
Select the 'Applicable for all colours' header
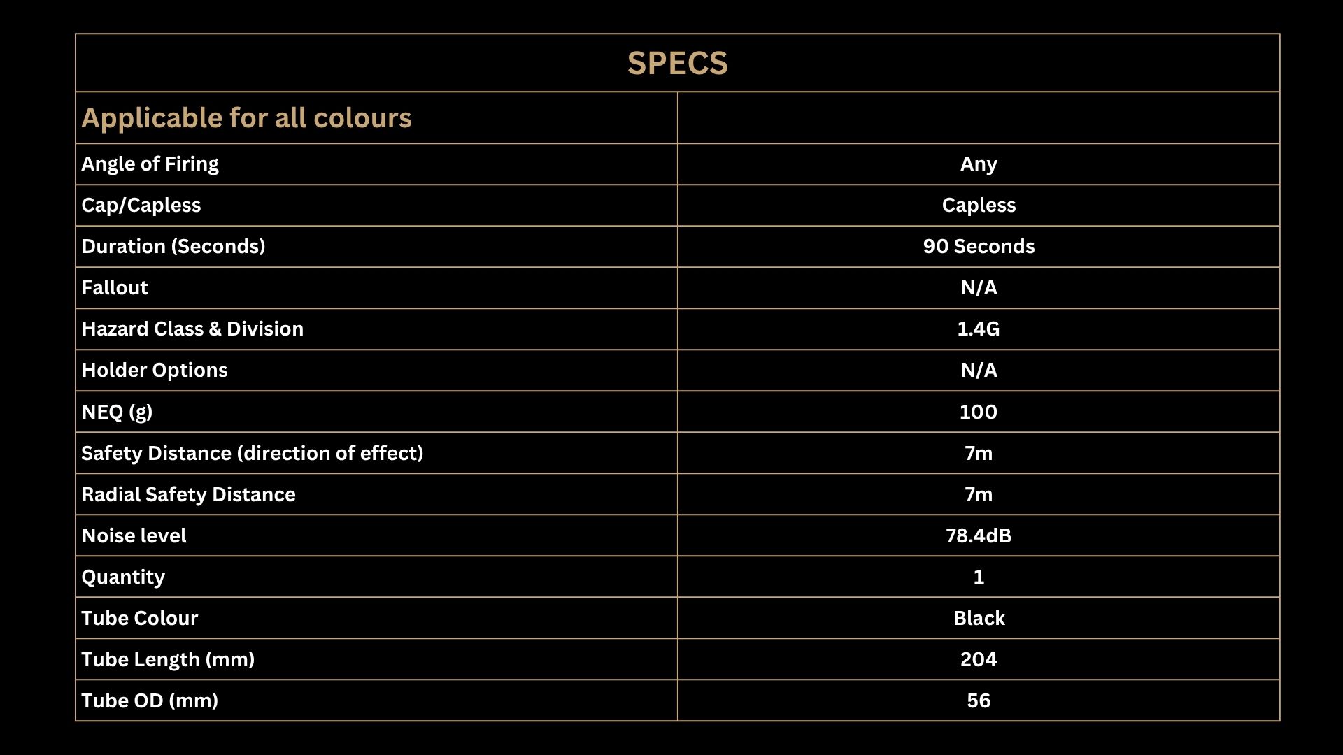click(246, 118)
